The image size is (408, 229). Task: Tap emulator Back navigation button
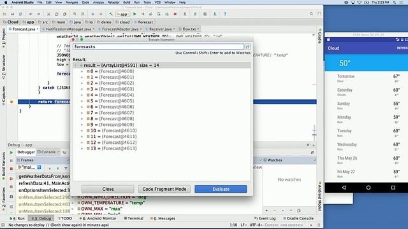click(344, 188)
